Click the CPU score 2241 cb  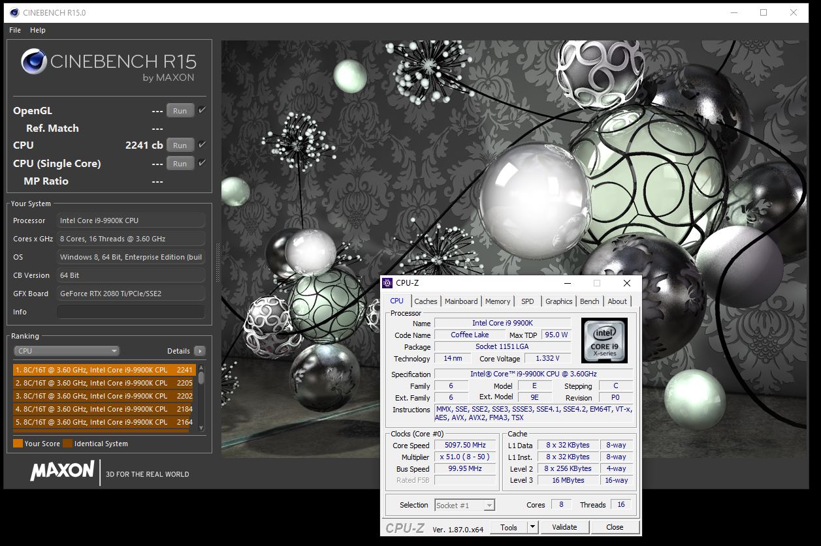pyautogui.click(x=144, y=145)
